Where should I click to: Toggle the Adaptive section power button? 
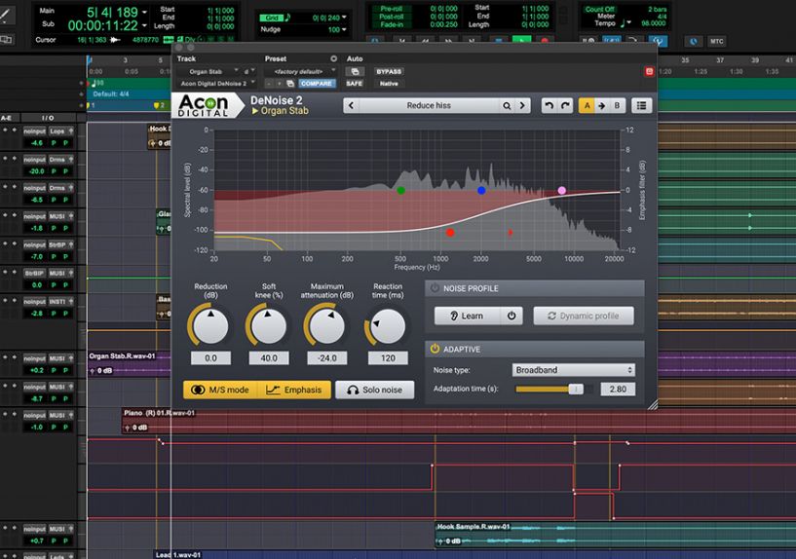435,348
